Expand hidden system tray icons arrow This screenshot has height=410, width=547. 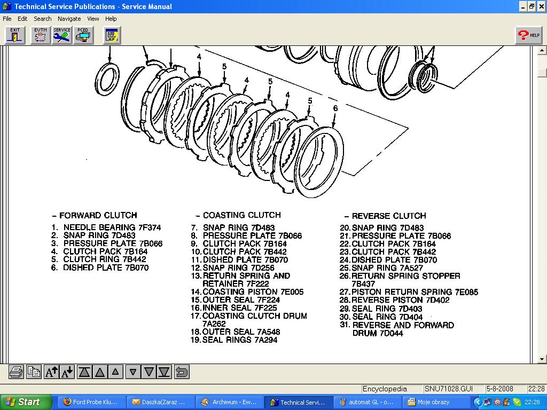tap(478, 402)
